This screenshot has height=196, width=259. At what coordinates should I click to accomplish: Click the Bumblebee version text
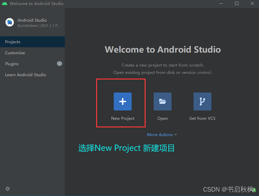click(39, 26)
